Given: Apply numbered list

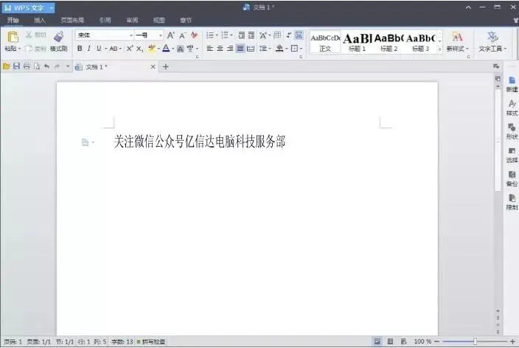Looking at the screenshot, I should 225,35.
